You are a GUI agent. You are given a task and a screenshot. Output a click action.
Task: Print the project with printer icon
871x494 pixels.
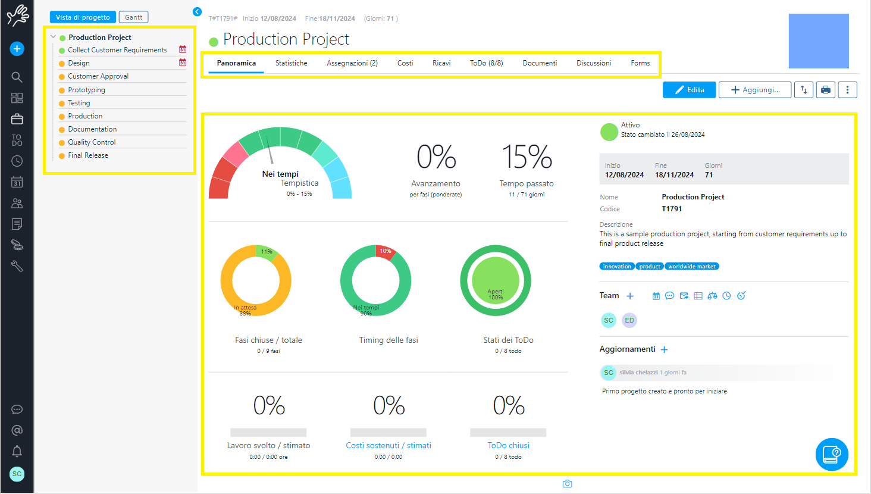[x=825, y=90]
